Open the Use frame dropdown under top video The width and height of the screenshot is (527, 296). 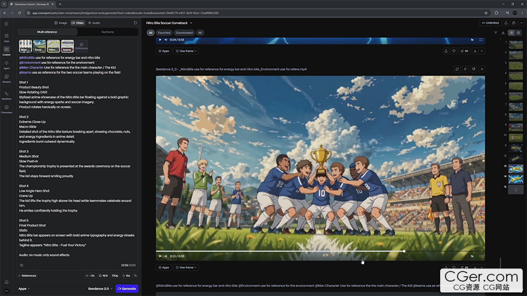point(186,51)
